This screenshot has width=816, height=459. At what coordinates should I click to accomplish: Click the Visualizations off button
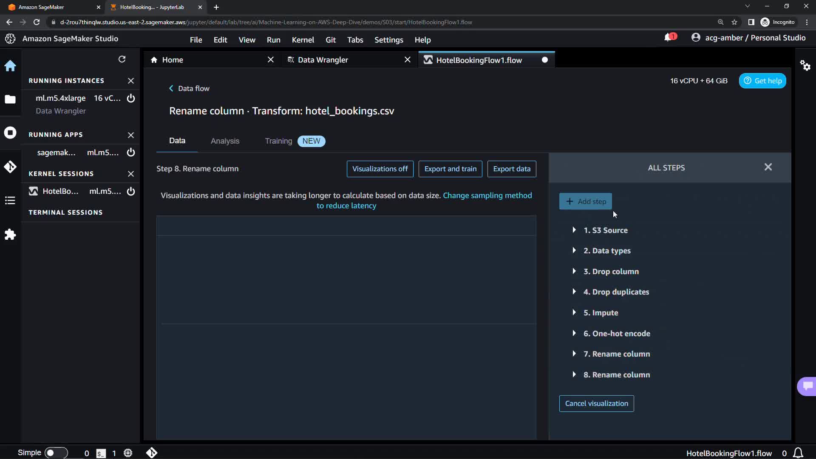pos(380,169)
